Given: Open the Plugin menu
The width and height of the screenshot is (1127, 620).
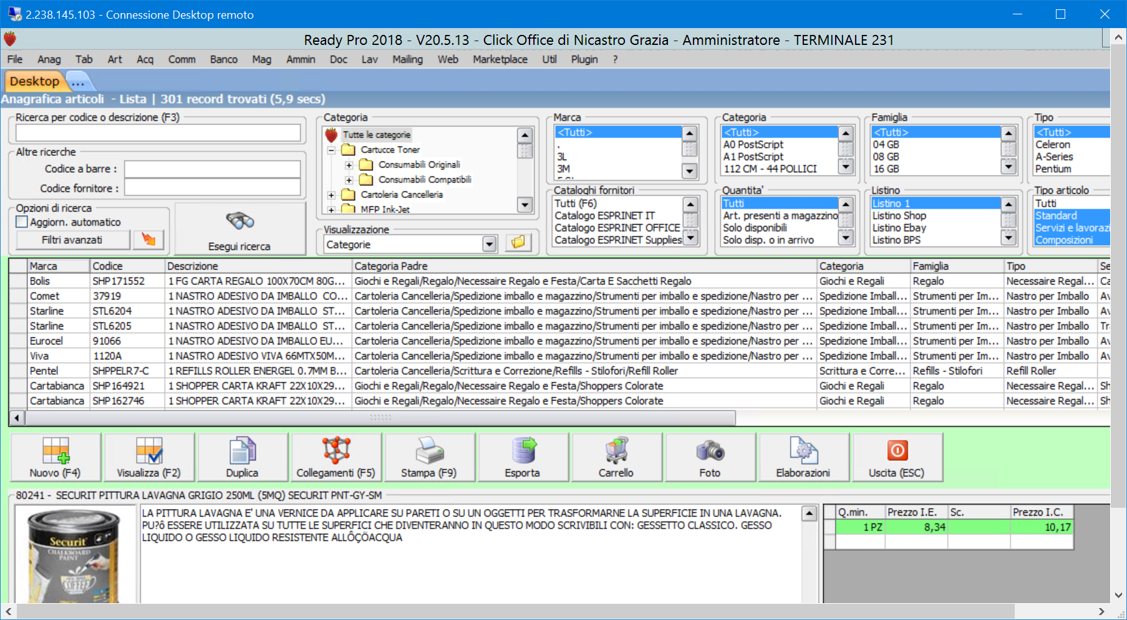Looking at the screenshot, I should tap(584, 59).
